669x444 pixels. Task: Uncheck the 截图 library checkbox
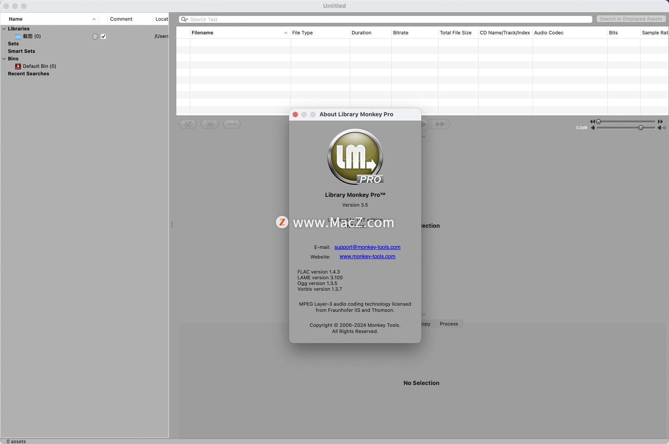(103, 36)
